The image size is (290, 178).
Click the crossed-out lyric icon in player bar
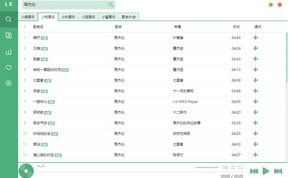pos(226,167)
